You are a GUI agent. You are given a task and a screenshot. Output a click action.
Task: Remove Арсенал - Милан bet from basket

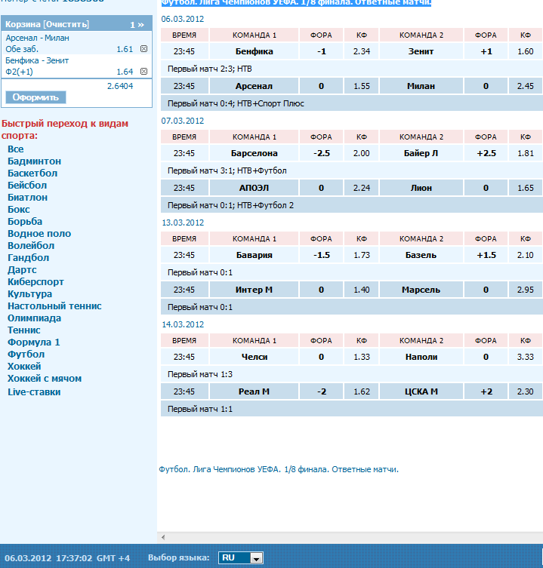[143, 49]
